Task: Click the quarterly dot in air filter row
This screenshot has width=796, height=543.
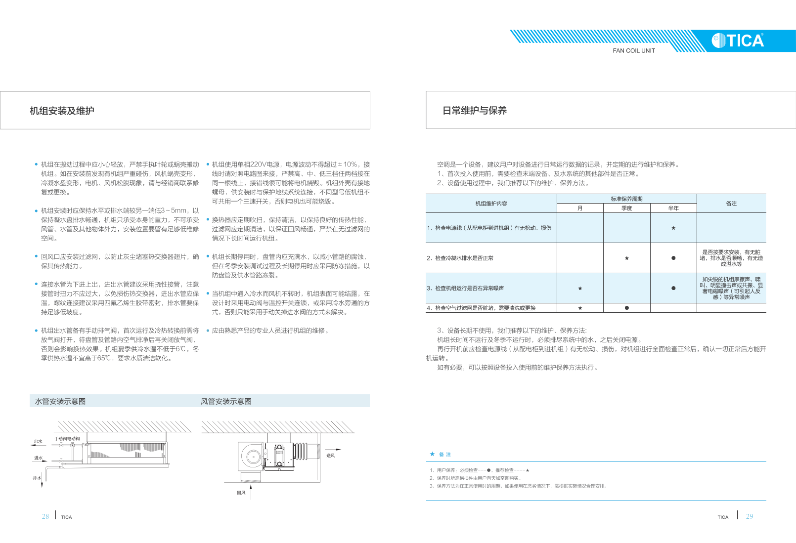Action: pos(626,308)
